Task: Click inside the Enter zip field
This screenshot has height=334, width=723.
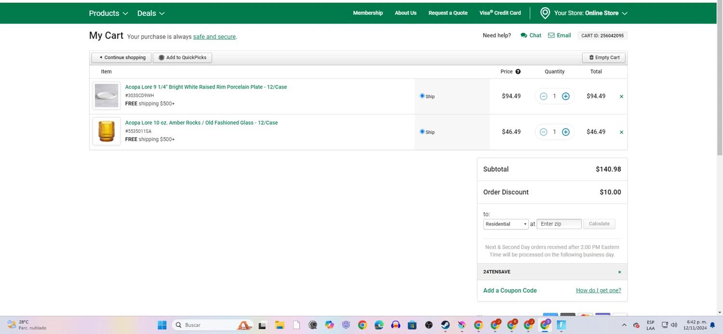Action: 559,224
